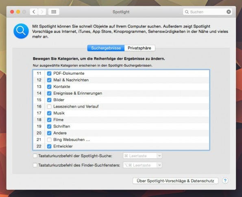Open Finder-Suchfenster shortcut dropdown

(x=142, y=165)
